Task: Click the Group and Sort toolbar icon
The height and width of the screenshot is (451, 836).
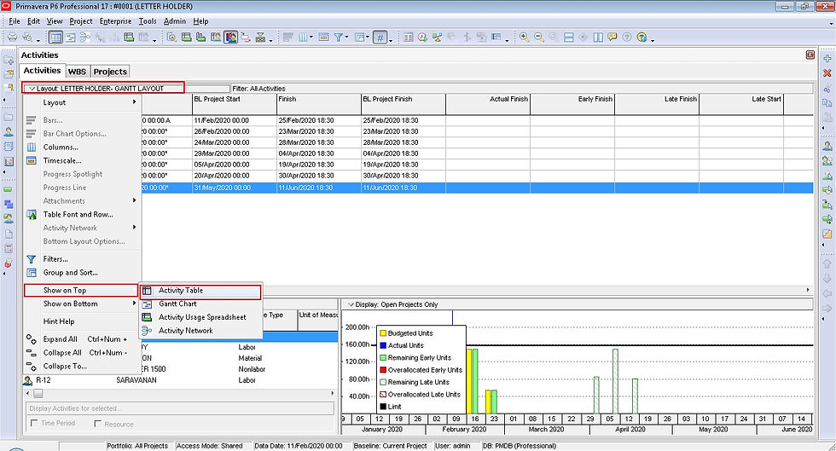Action: [360, 38]
